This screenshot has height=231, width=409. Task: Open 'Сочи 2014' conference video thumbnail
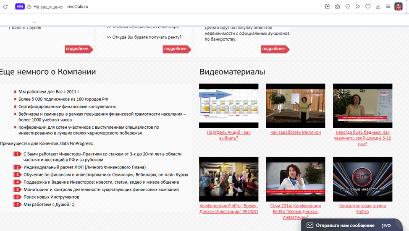pyautogui.click(x=296, y=179)
